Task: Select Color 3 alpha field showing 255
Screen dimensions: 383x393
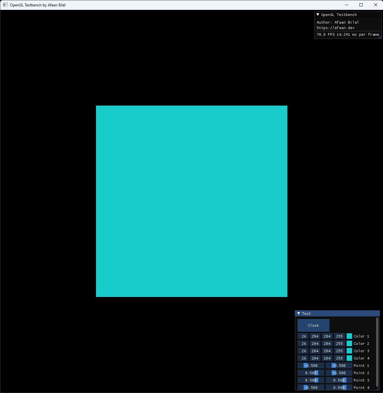Action: click(339, 351)
